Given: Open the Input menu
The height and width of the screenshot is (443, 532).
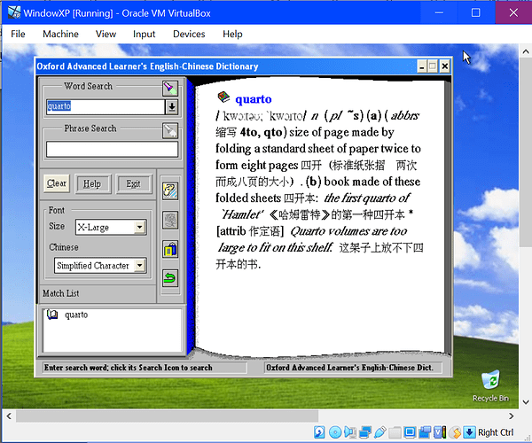Looking at the screenshot, I should pos(144,34).
